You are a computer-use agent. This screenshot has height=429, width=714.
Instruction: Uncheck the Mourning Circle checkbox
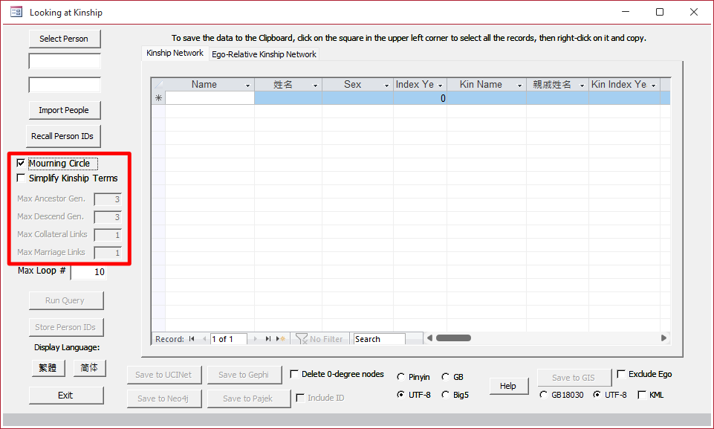click(21, 164)
